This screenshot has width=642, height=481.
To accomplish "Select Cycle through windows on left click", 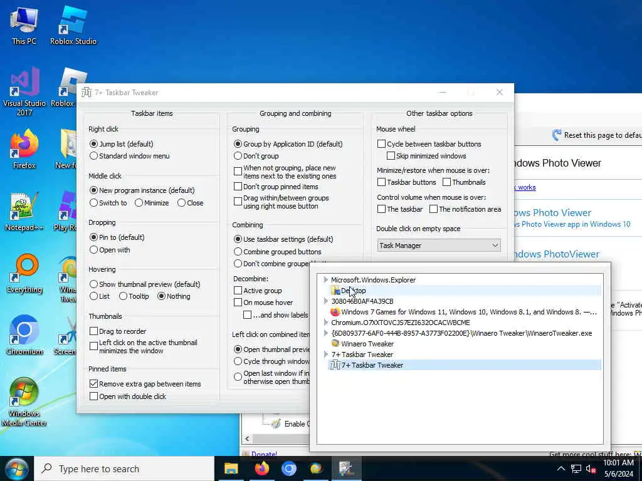I will [238, 361].
